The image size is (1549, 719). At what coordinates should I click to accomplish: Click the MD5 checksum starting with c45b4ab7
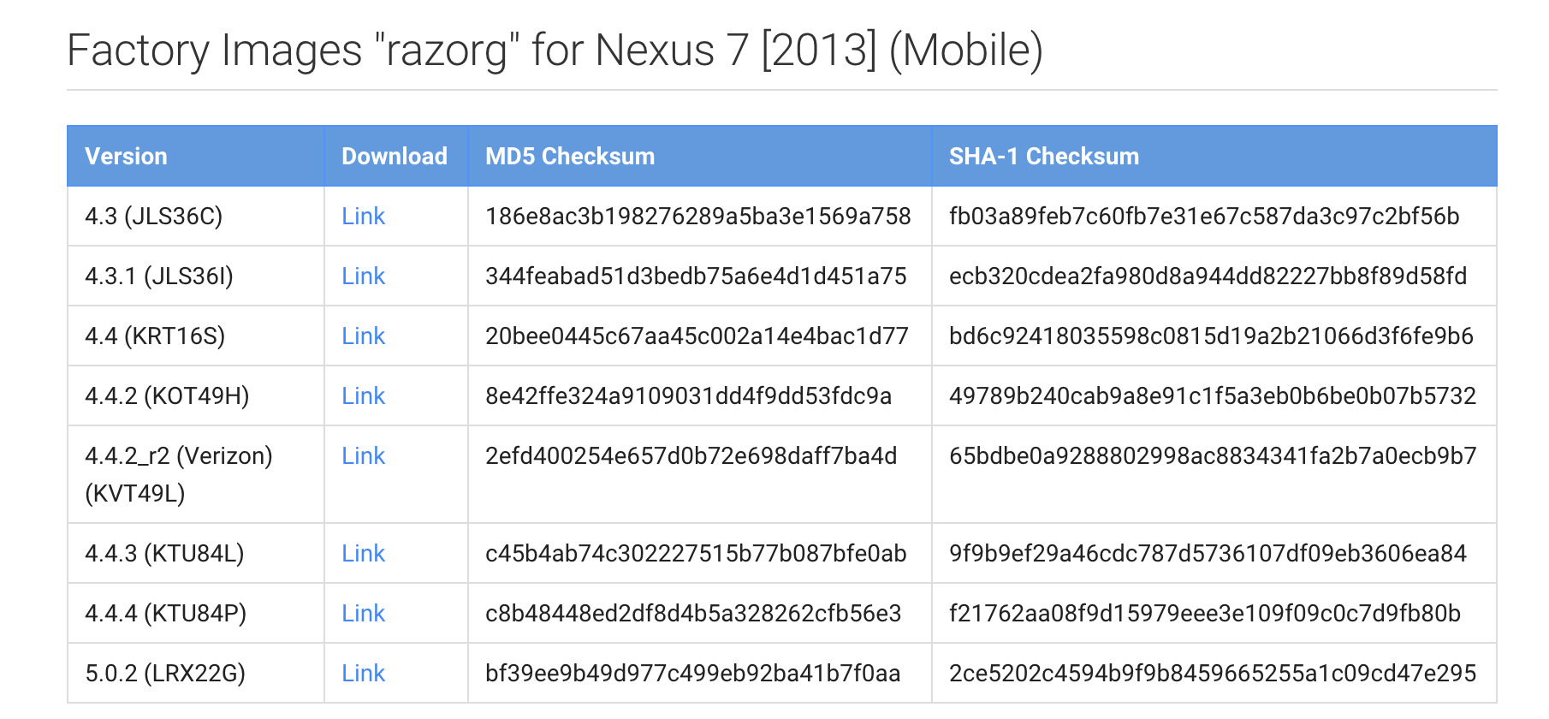tap(695, 554)
